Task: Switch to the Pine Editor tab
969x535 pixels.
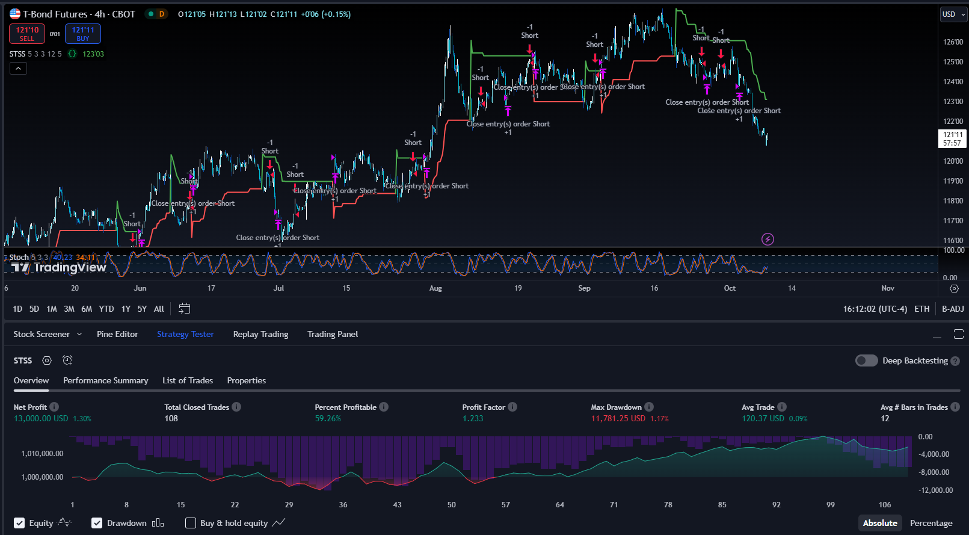Action: click(x=117, y=334)
